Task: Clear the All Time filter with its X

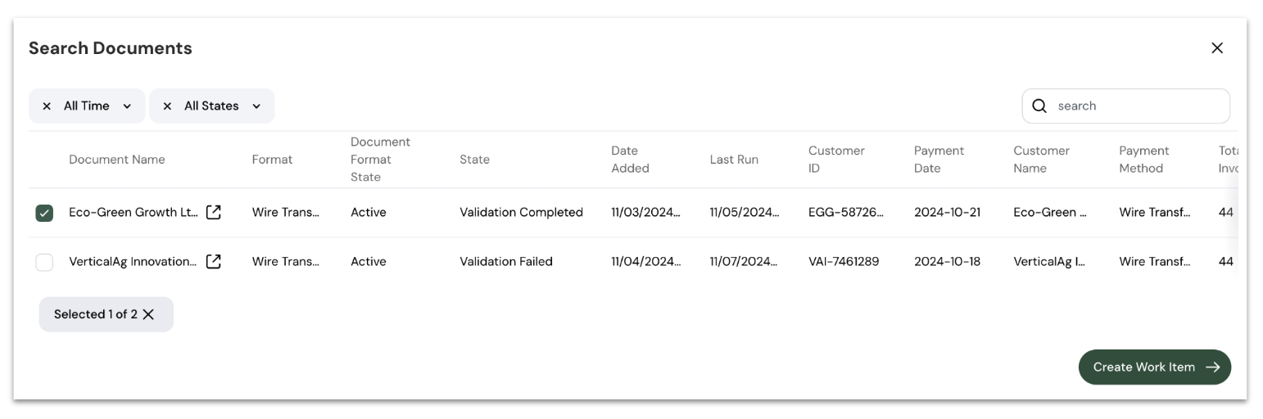Action: tap(47, 106)
